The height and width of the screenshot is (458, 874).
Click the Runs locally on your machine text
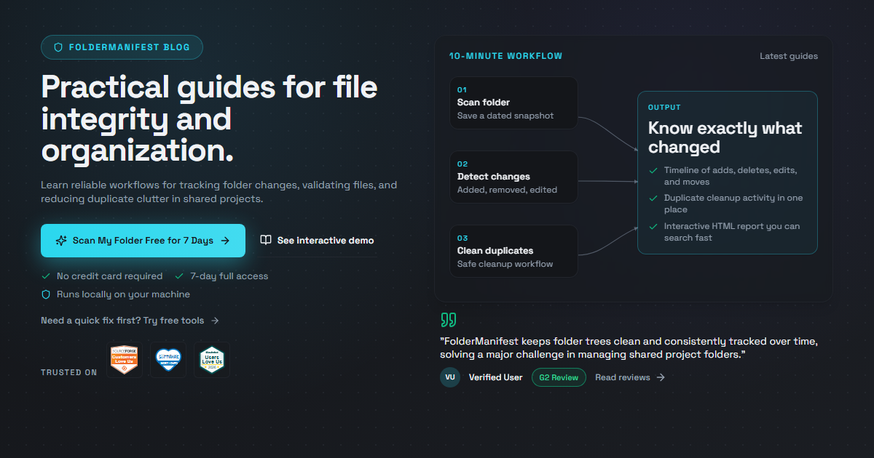123,294
